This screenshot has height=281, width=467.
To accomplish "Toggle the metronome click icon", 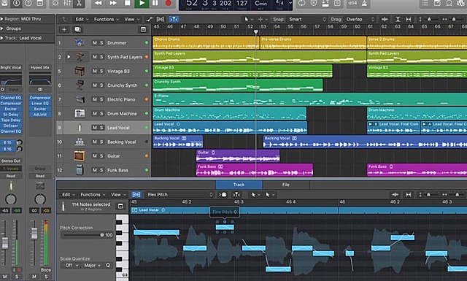I will tap(364, 3).
